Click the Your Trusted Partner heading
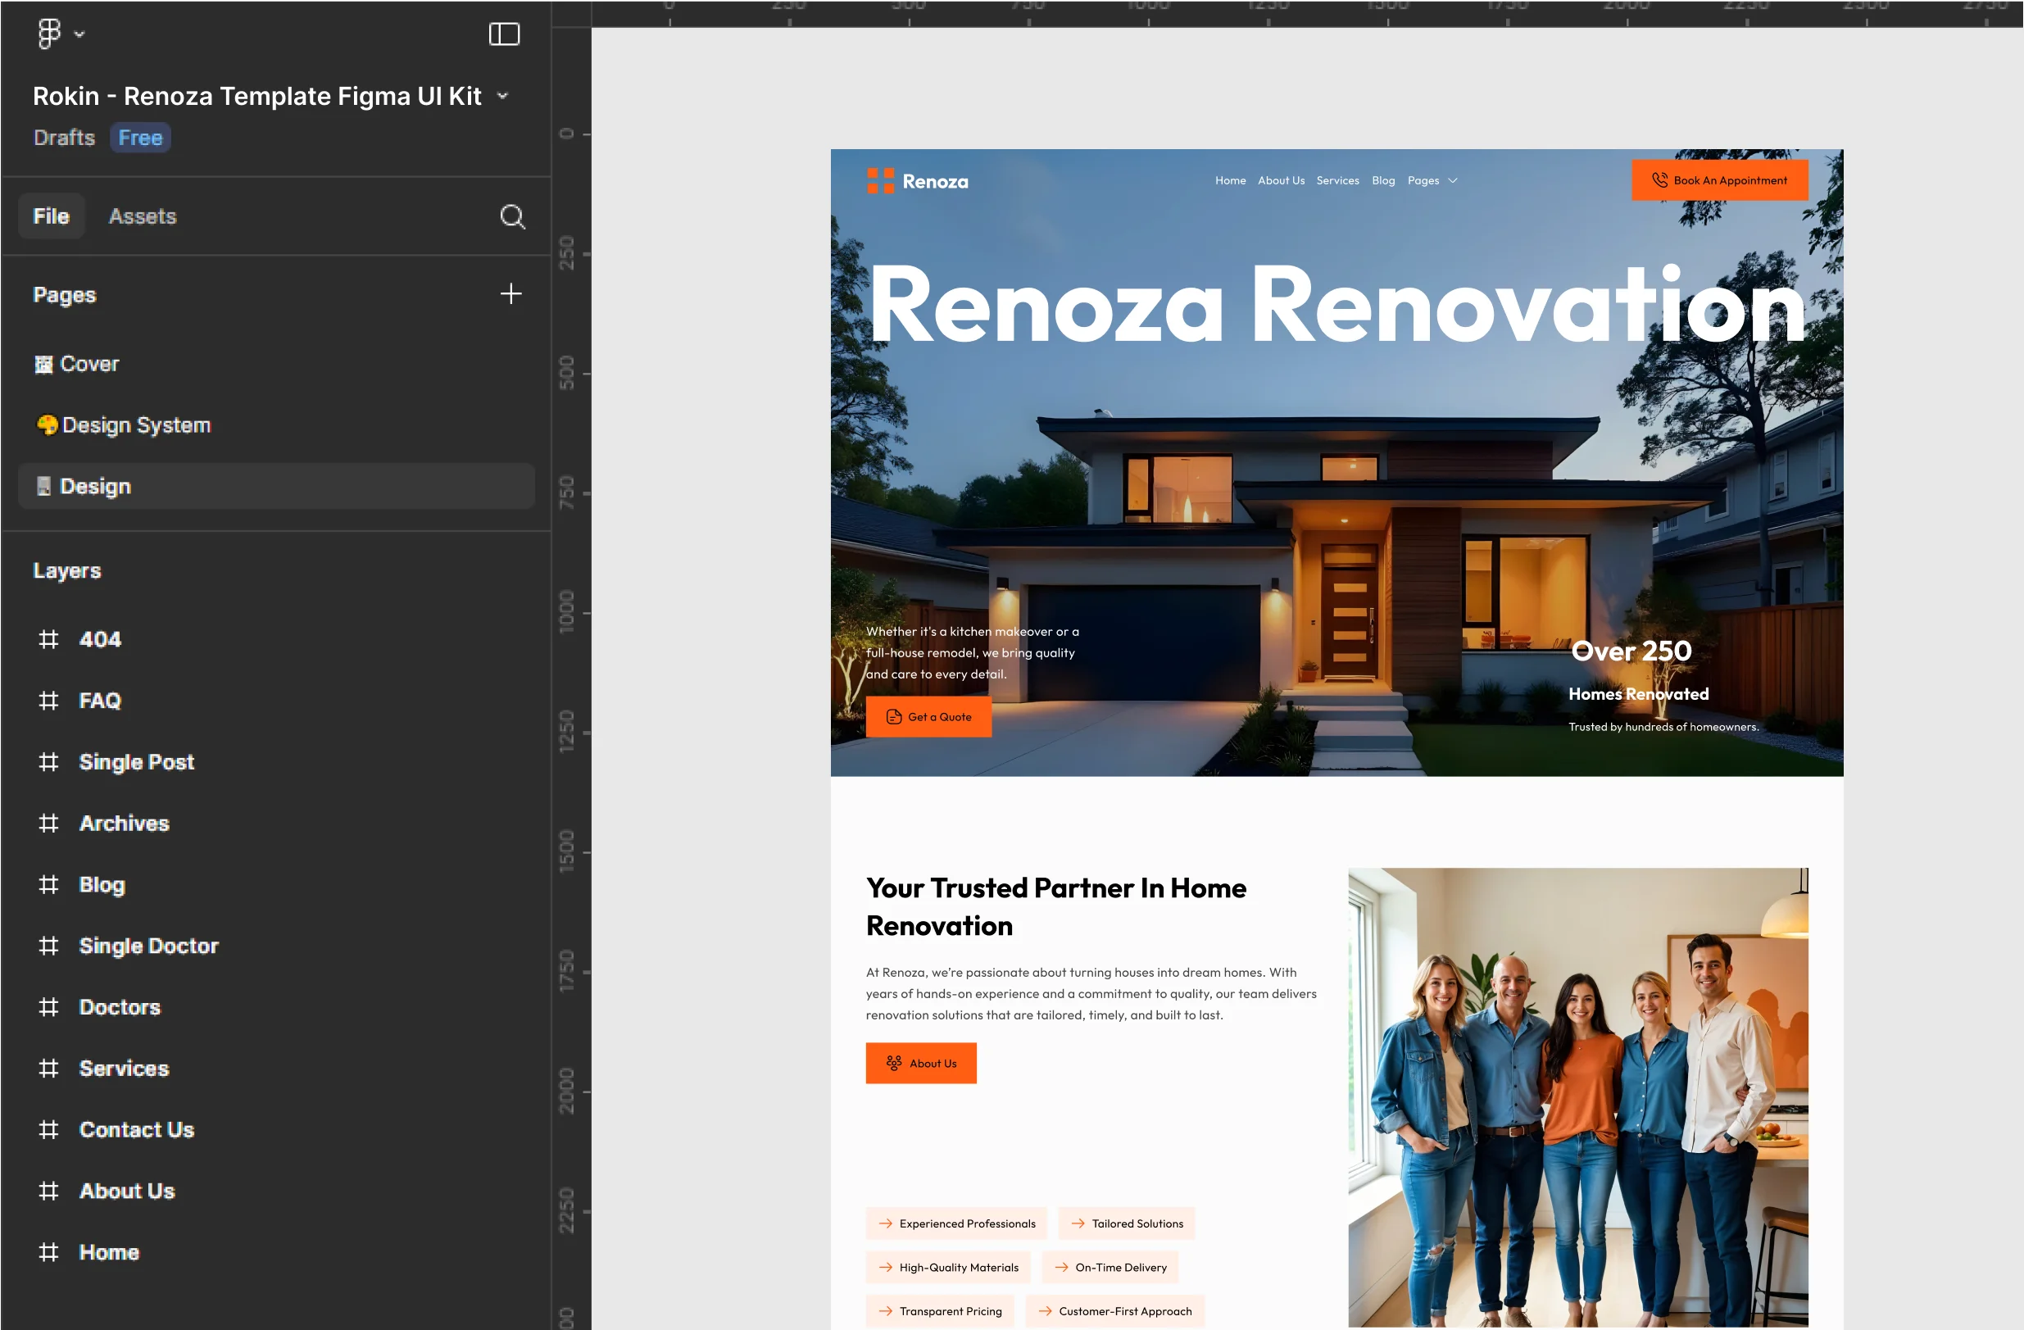Screen dimensions: 2024x1330 (x=1056, y=906)
